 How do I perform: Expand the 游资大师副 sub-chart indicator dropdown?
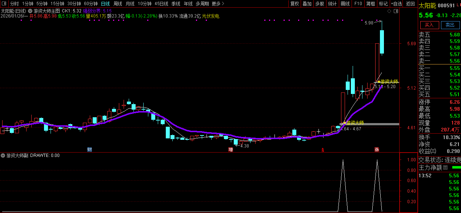pos(3,155)
